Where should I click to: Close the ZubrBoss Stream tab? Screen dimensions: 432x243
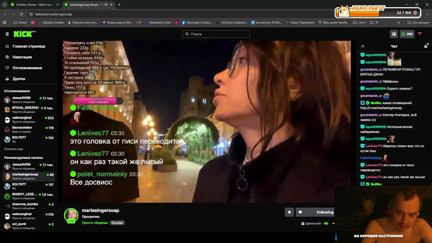click(x=57, y=5)
